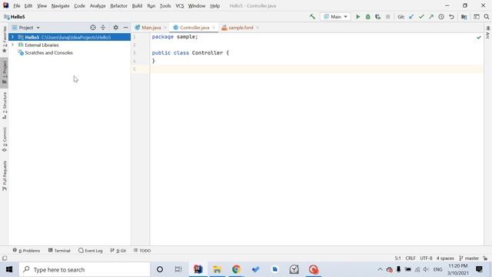
Task: Change line separator CRLF
Action: click(x=411, y=259)
